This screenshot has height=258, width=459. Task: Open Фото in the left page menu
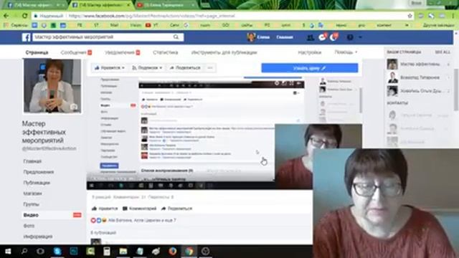[x=29, y=226]
